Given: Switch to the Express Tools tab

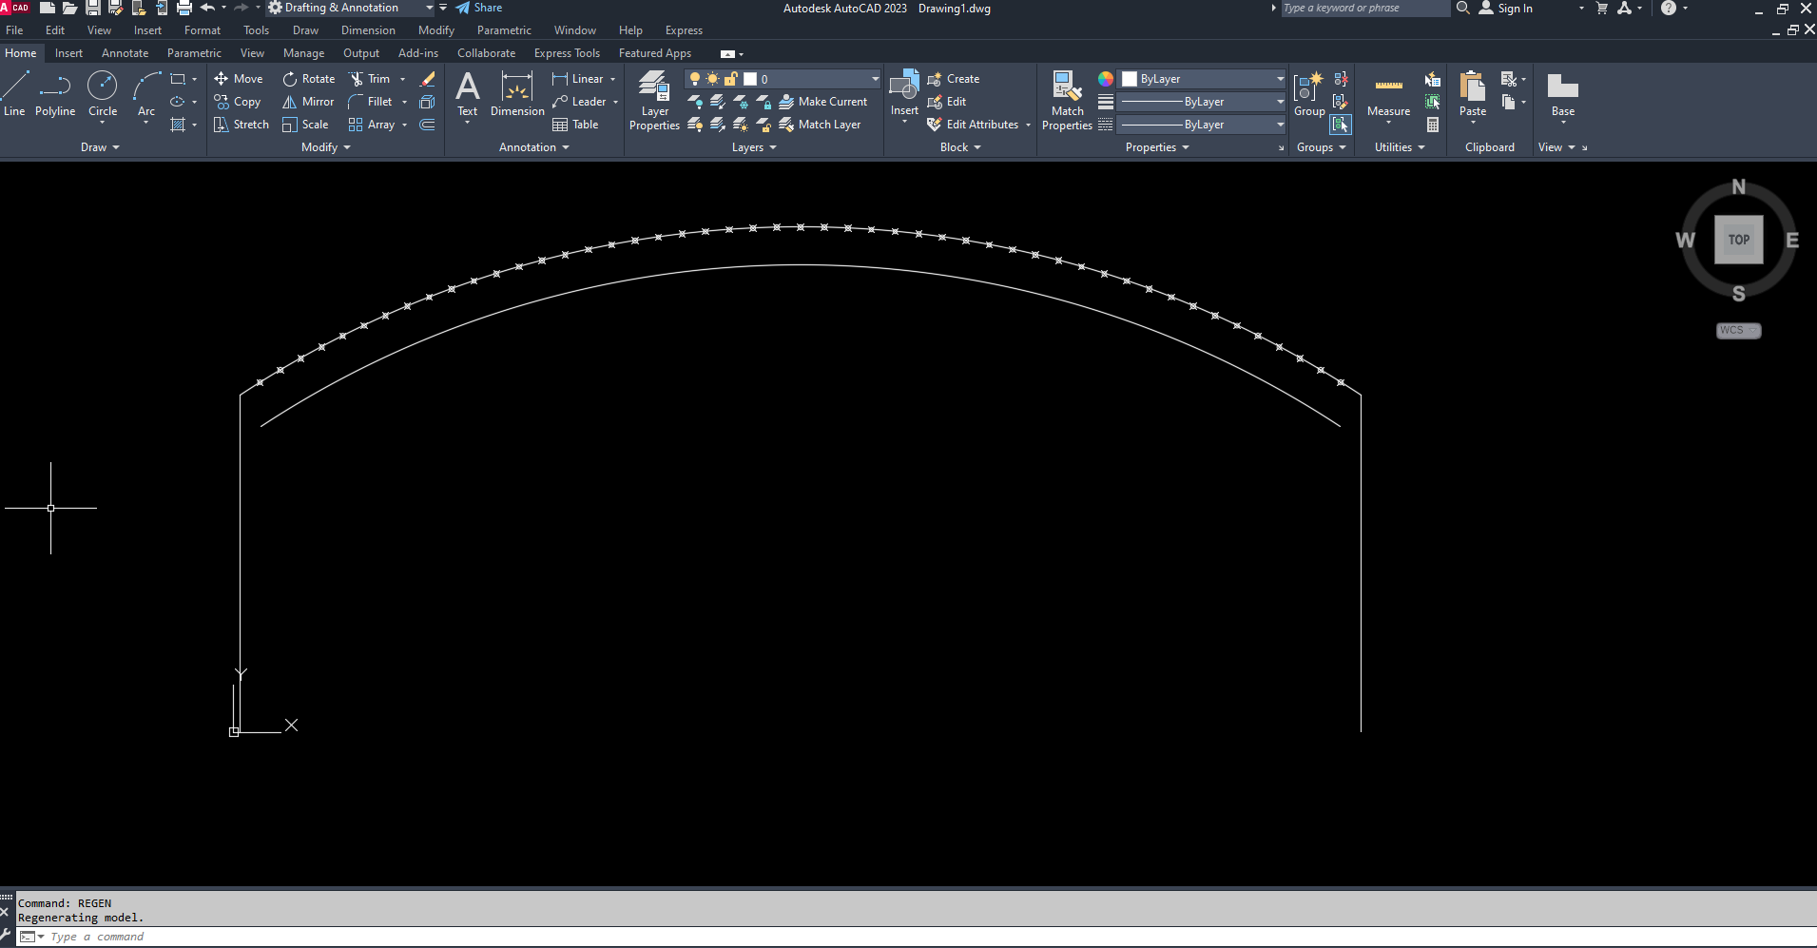Looking at the screenshot, I should [567, 53].
